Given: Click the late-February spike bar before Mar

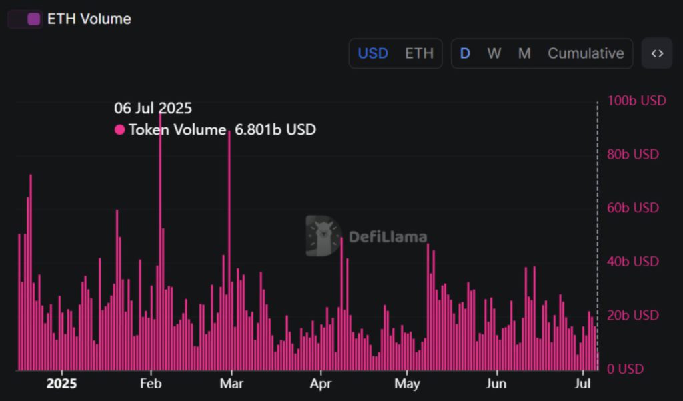Looking at the screenshot, I should coord(229,253).
